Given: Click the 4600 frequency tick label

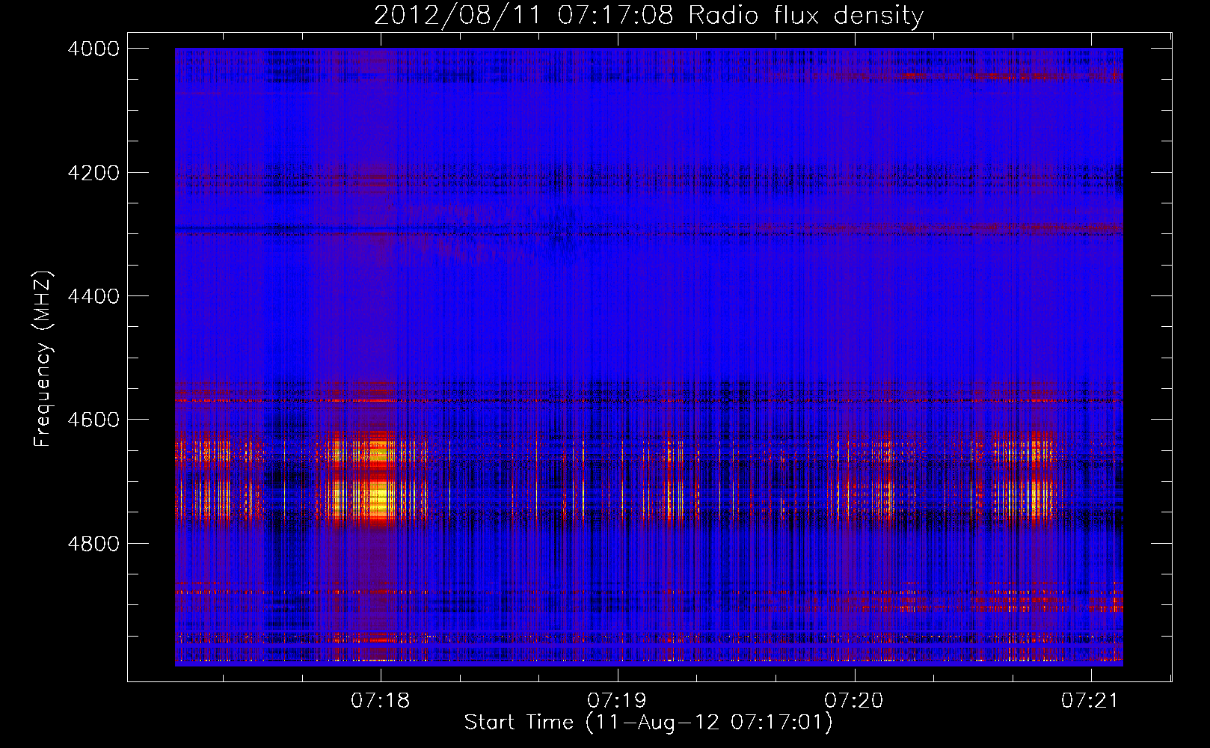Looking at the screenshot, I should pyautogui.click(x=93, y=420).
